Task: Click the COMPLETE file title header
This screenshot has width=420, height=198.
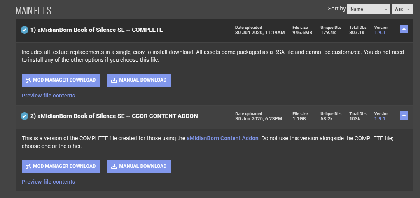Action: (96, 30)
